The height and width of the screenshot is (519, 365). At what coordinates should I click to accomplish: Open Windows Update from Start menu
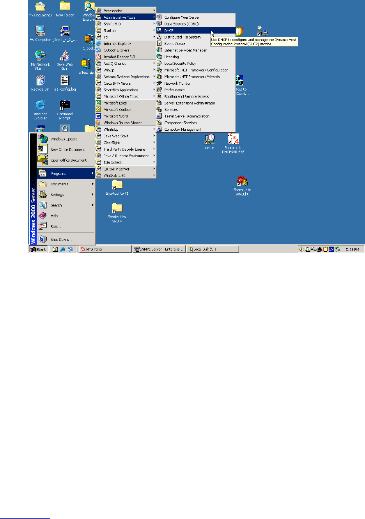pyautogui.click(x=66, y=139)
